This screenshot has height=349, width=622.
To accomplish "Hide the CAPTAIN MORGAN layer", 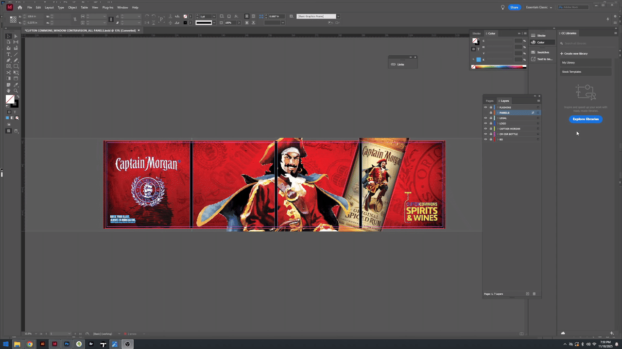I will tap(485, 128).
